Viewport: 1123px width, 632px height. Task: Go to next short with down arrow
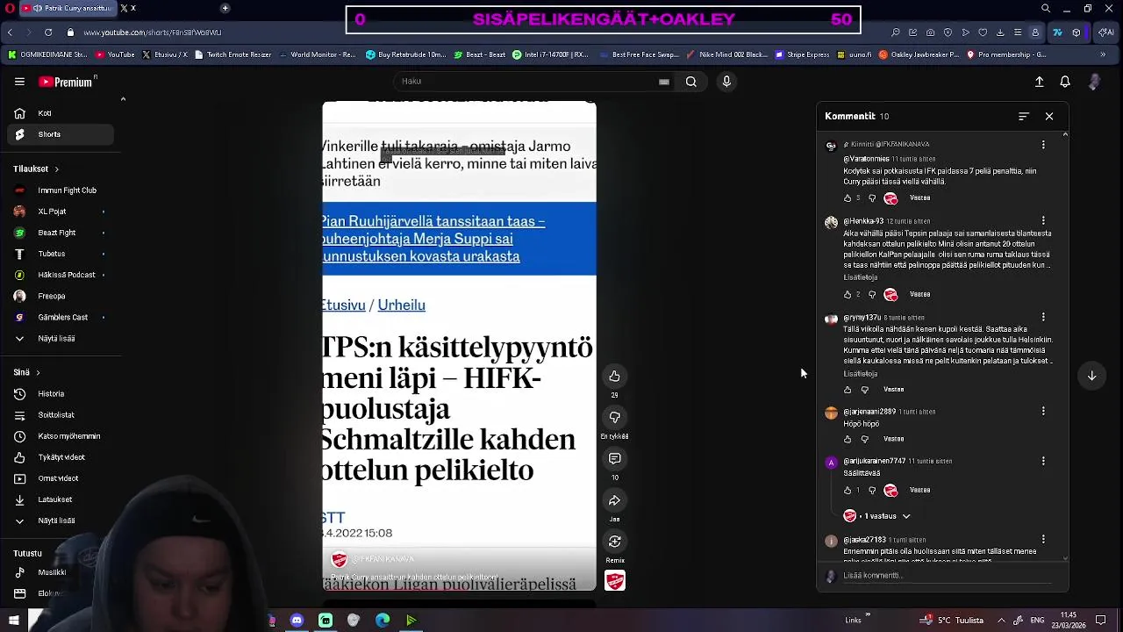coord(1091,376)
